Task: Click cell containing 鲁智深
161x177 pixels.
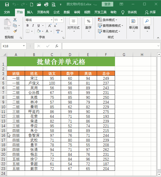Action: coord(34,135)
